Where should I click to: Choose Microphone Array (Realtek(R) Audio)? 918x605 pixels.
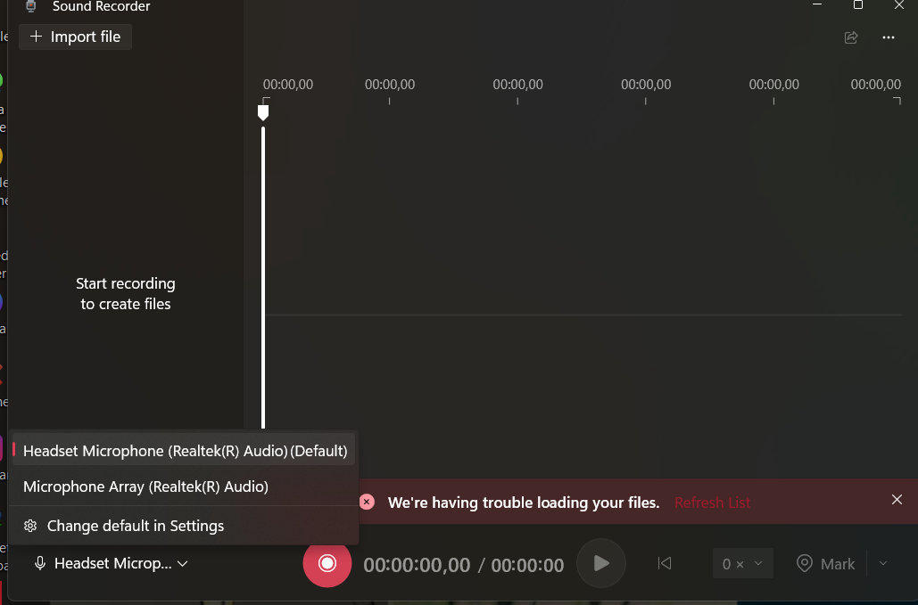[184, 486]
